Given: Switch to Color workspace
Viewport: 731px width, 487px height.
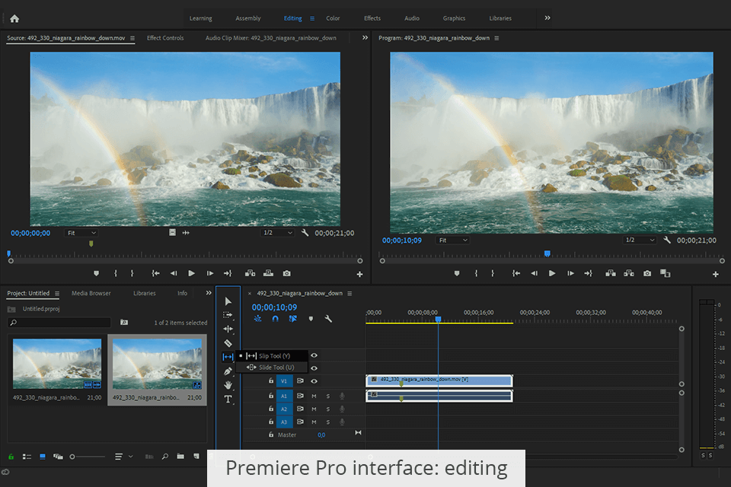Looking at the screenshot, I should pos(333,18).
